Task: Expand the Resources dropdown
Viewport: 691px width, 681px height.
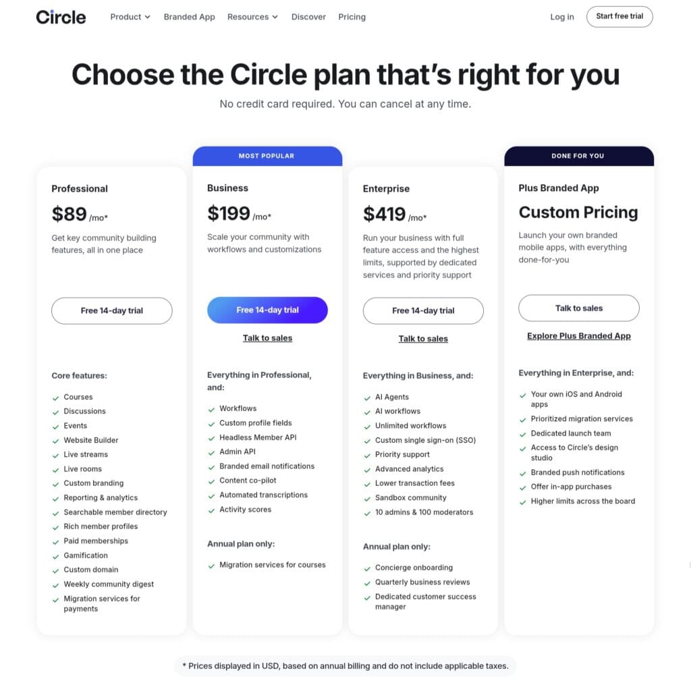Action: (x=252, y=17)
